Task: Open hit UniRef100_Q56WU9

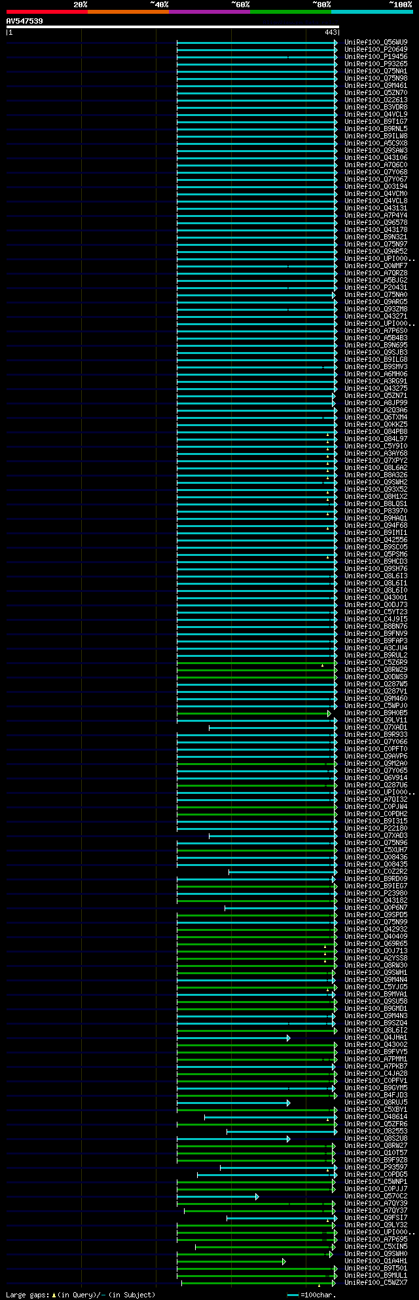Action: (x=376, y=43)
